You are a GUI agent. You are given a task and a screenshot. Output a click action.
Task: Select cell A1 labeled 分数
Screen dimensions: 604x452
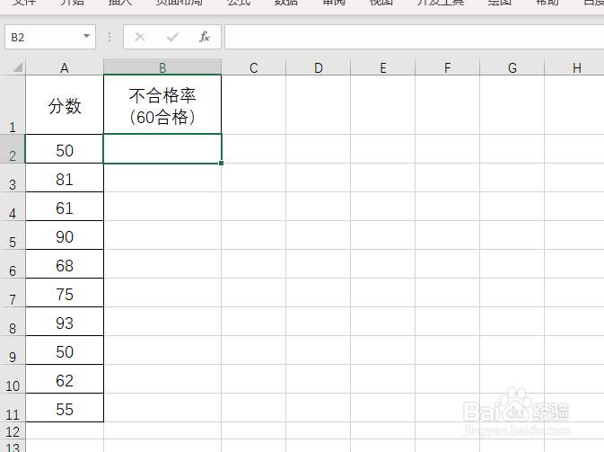[x=65, y=105]
